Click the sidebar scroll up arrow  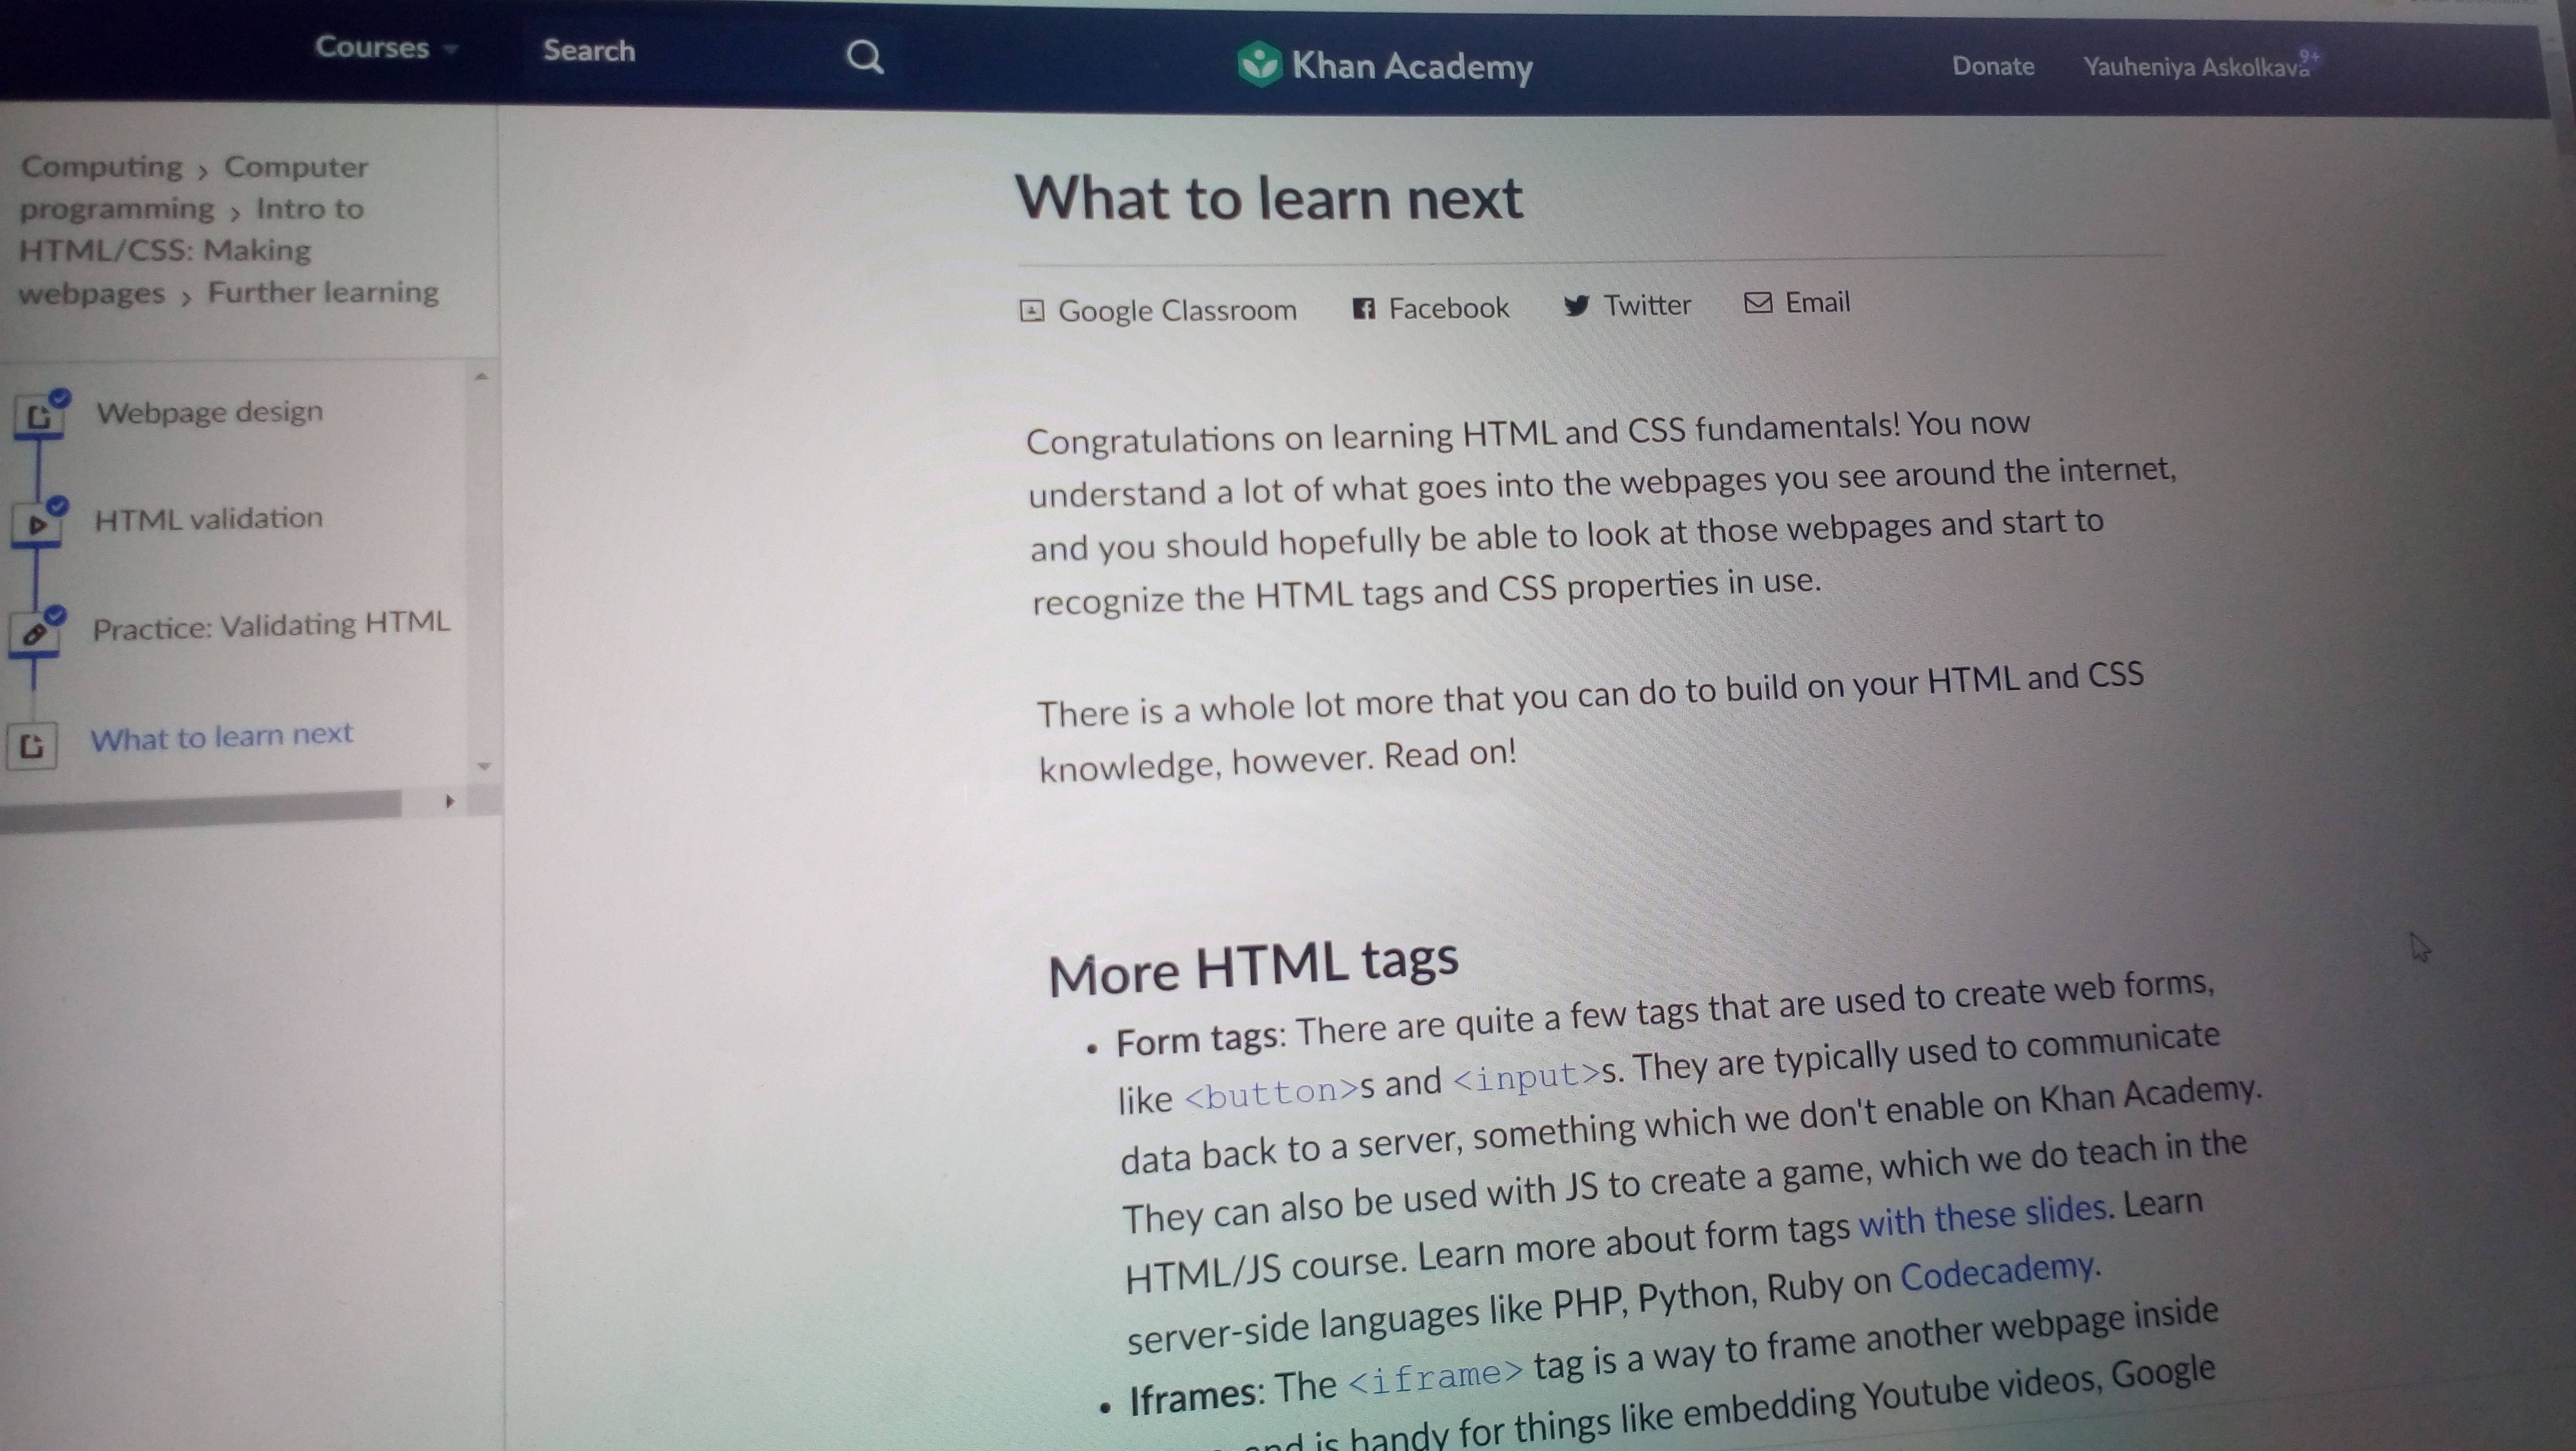tap(482, 377)
